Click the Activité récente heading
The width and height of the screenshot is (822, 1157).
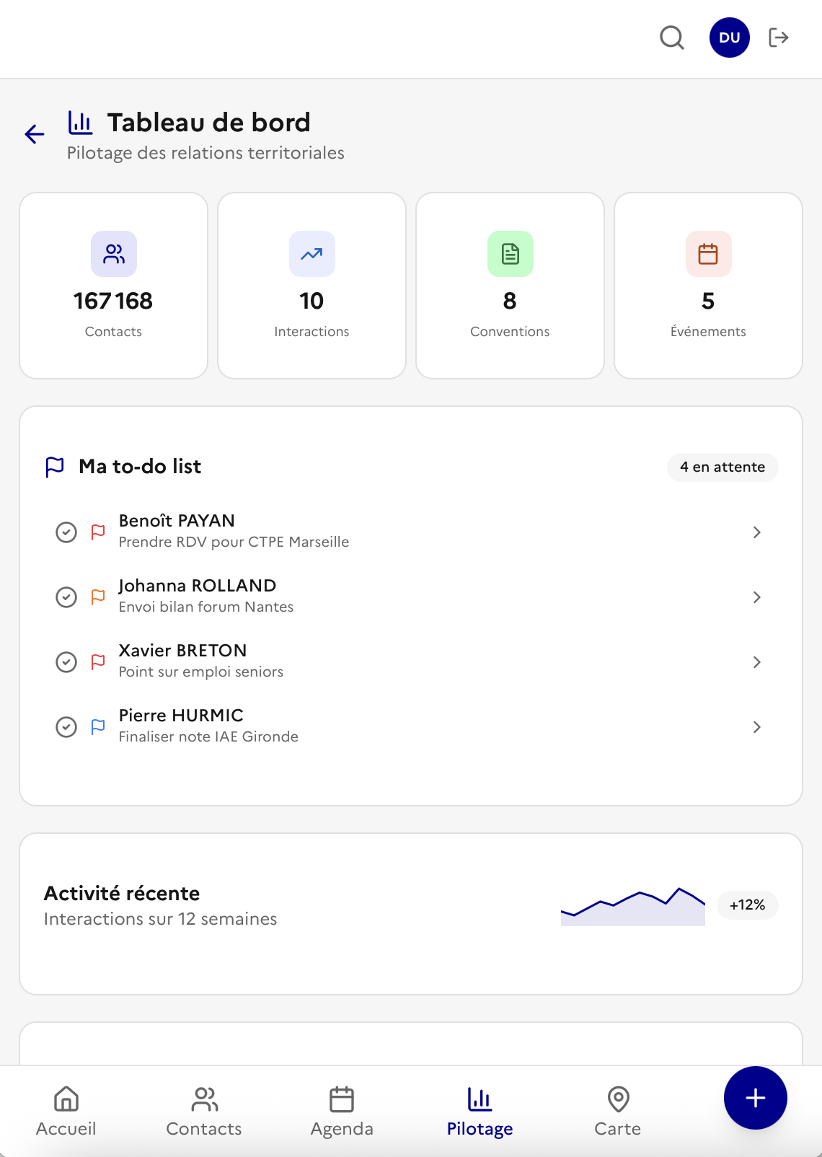click(x=122, y=893)
